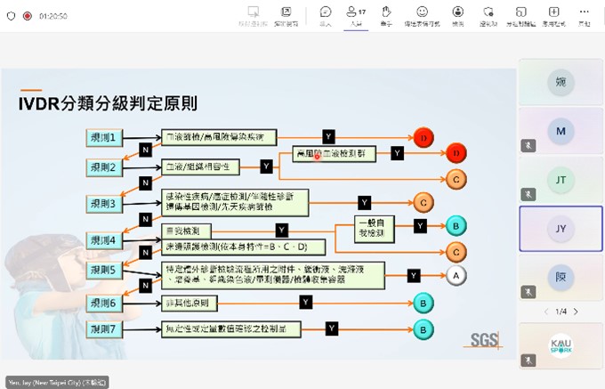The image size is (605, 389).
Task: Click the pop-out shared content button
Action: click(286, 14)
